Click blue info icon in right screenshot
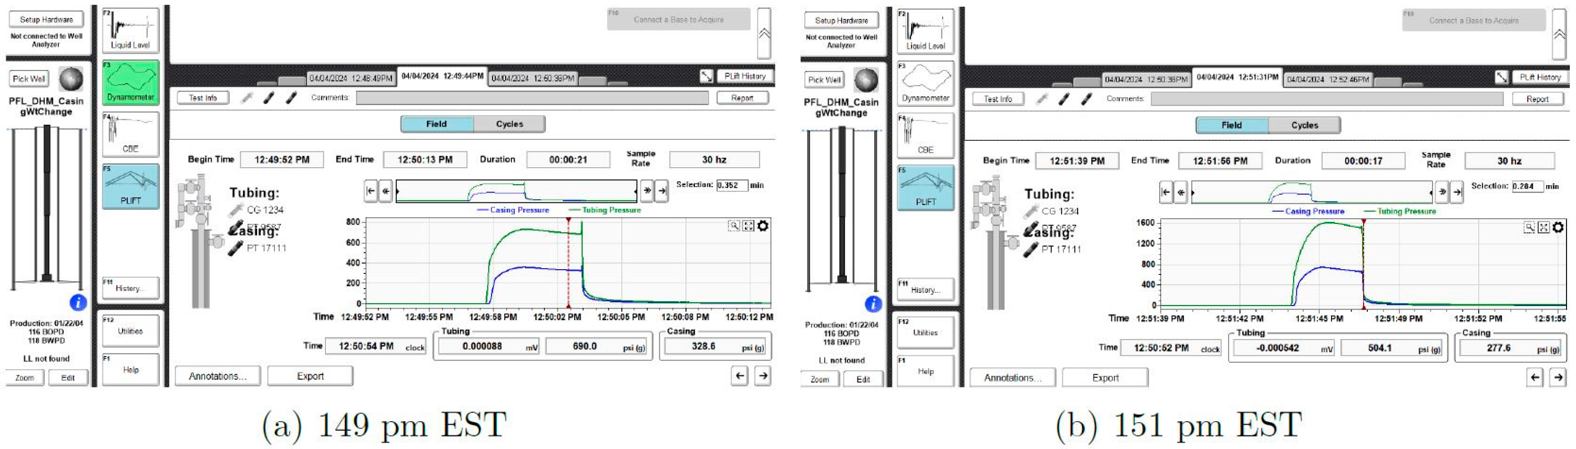Viewport: 1576px width, 449px height. tap(873, 303)
